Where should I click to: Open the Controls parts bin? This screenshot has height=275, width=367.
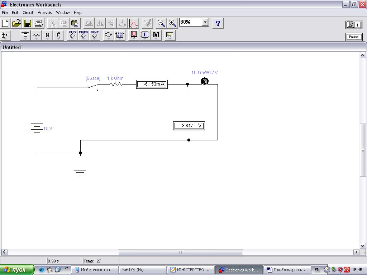(x=145, y=35)
